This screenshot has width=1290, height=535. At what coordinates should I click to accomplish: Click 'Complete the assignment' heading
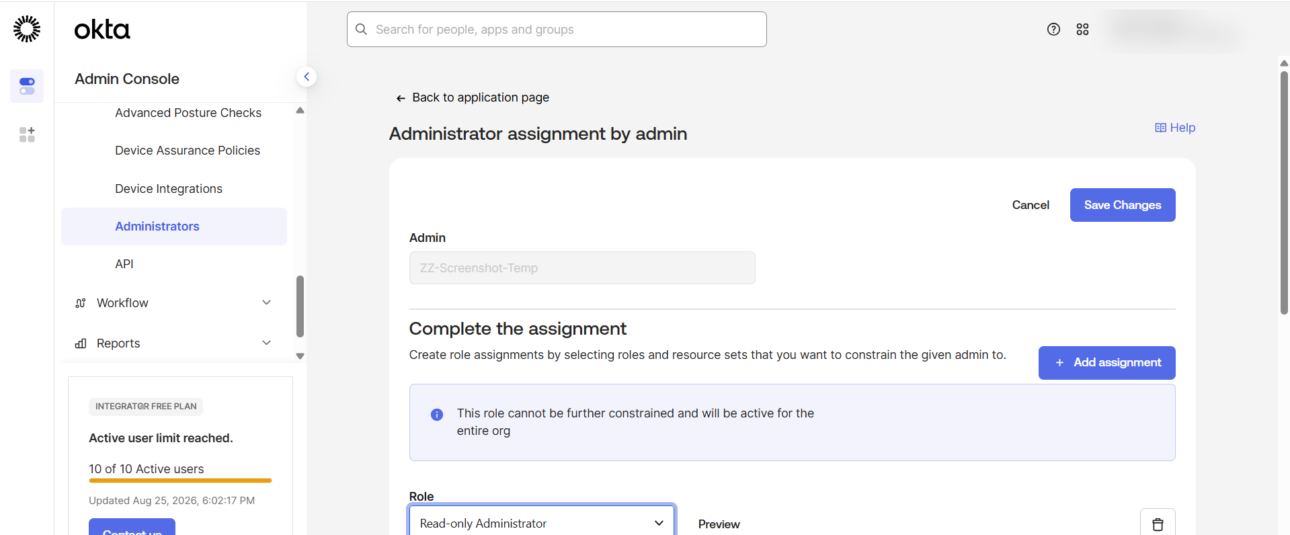[518, 329]
